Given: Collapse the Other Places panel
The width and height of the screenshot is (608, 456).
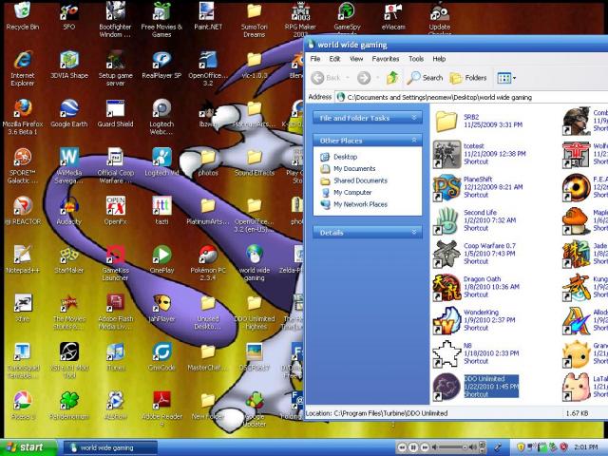Looking at the screenshot, I should pyautogui.click(x=415, y=141).
